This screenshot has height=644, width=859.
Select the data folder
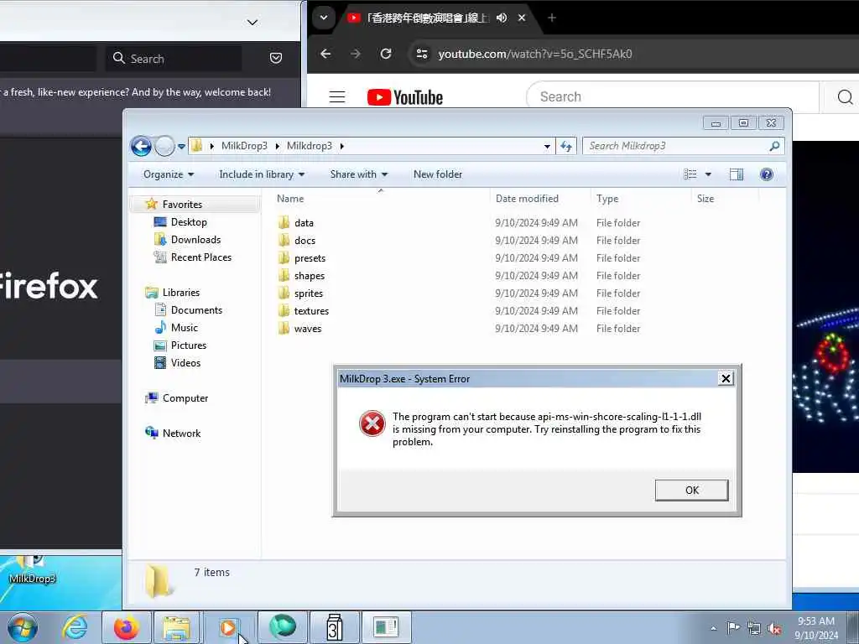(304, 223)
